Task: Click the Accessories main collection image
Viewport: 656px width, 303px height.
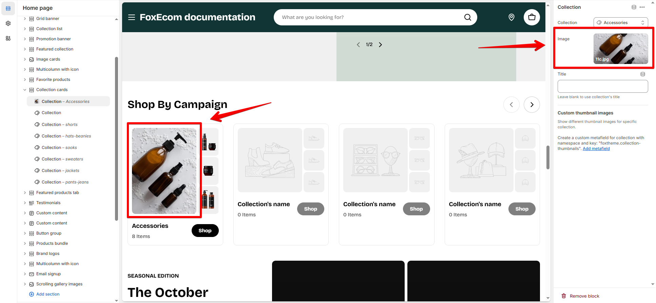Action: click(x=164, y=171)
